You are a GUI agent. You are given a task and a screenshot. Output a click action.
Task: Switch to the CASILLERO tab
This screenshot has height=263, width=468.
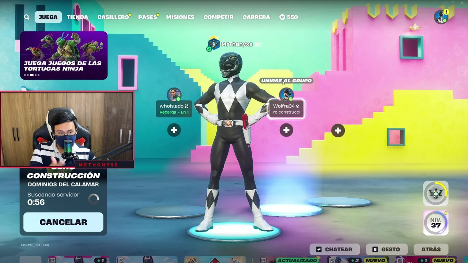114,17
